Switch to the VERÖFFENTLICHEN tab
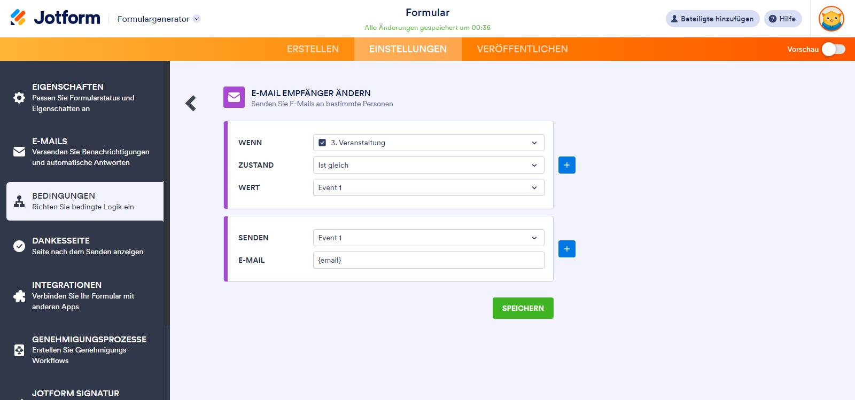Image resolution: width=855 pixels, height=400 pixels. [522, 49]
